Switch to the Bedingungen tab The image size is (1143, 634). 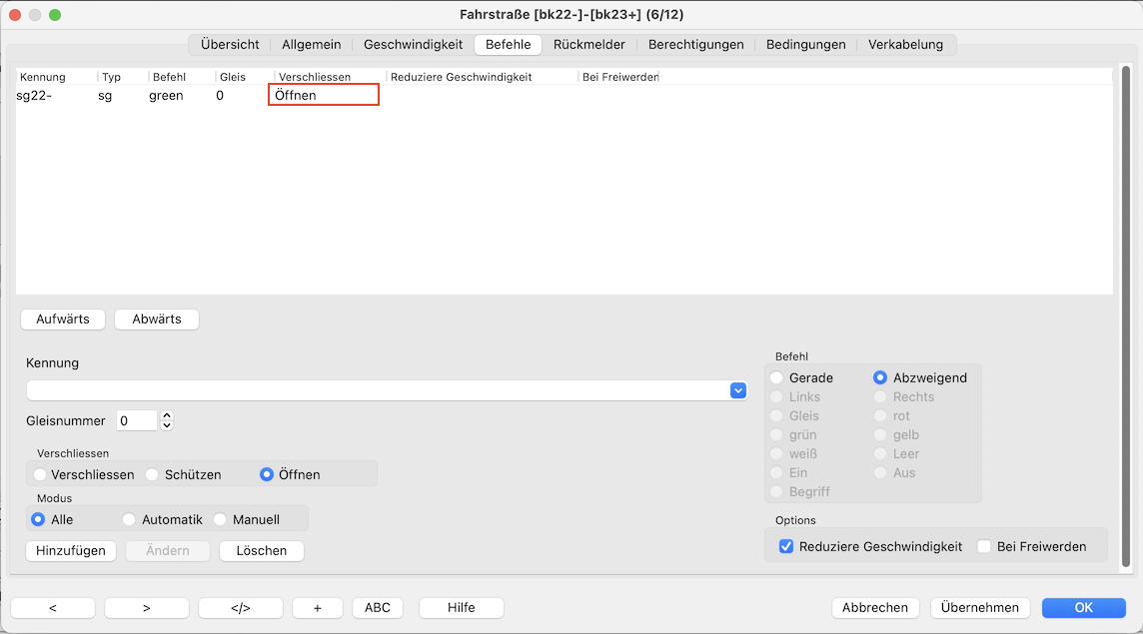pyautogui.click(x=805, y=44)
